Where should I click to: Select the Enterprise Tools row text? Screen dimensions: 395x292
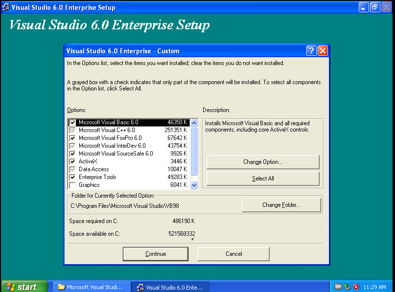coord(97,177)
